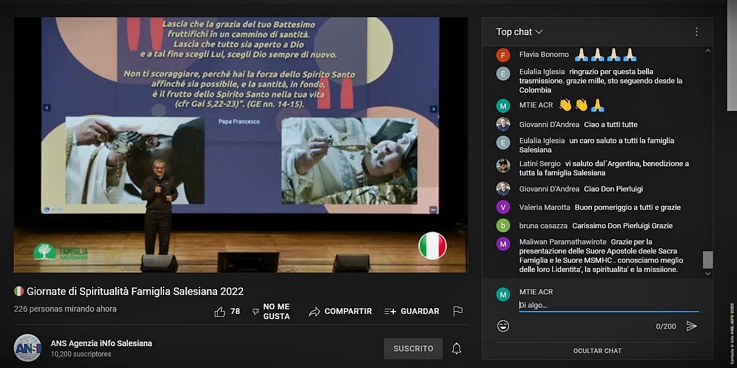Open ANS Agenzia iNfo Salesiana channel link
Image resolution: width=737 pixels, height=368 pixels.
pyautogui.click(x=101, y=343)
